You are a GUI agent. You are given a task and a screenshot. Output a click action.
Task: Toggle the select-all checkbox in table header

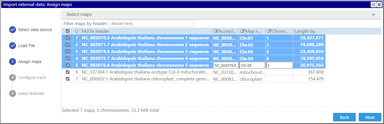click(x=68, y=31)
